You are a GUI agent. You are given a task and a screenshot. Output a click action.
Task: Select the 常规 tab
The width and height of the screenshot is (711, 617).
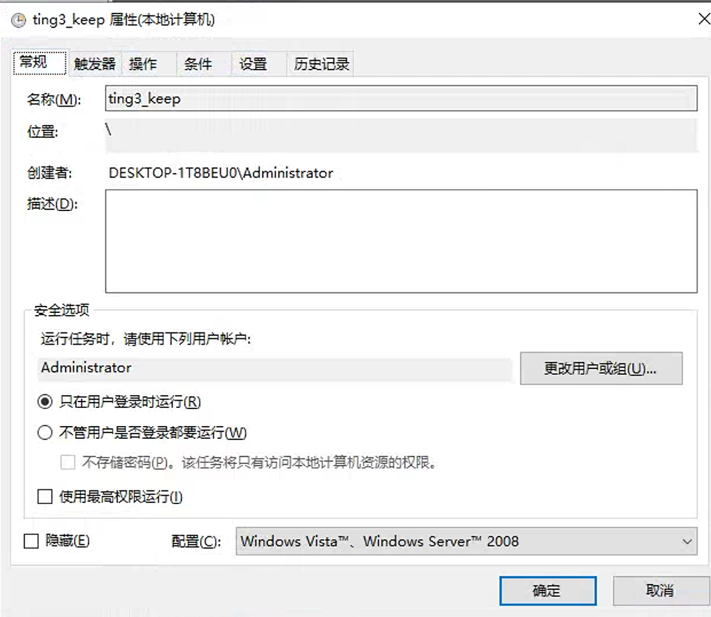40,63
